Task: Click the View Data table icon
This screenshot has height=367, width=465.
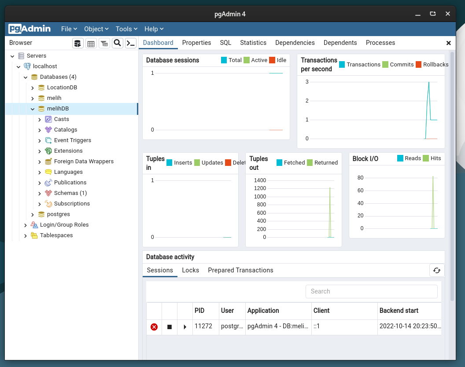Action: point(91,43)
